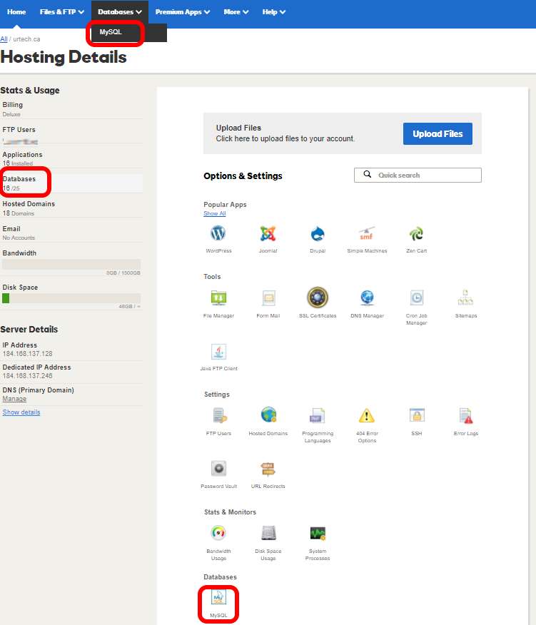Click the Upload Files button
Image resolution: width=536 pixels, height=625 pixels.
pyautogui.click(x=438, y=133)
